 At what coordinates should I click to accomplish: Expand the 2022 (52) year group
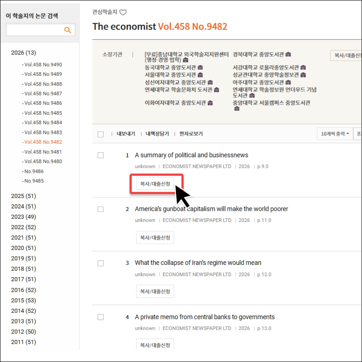click(x=24, y=227)
